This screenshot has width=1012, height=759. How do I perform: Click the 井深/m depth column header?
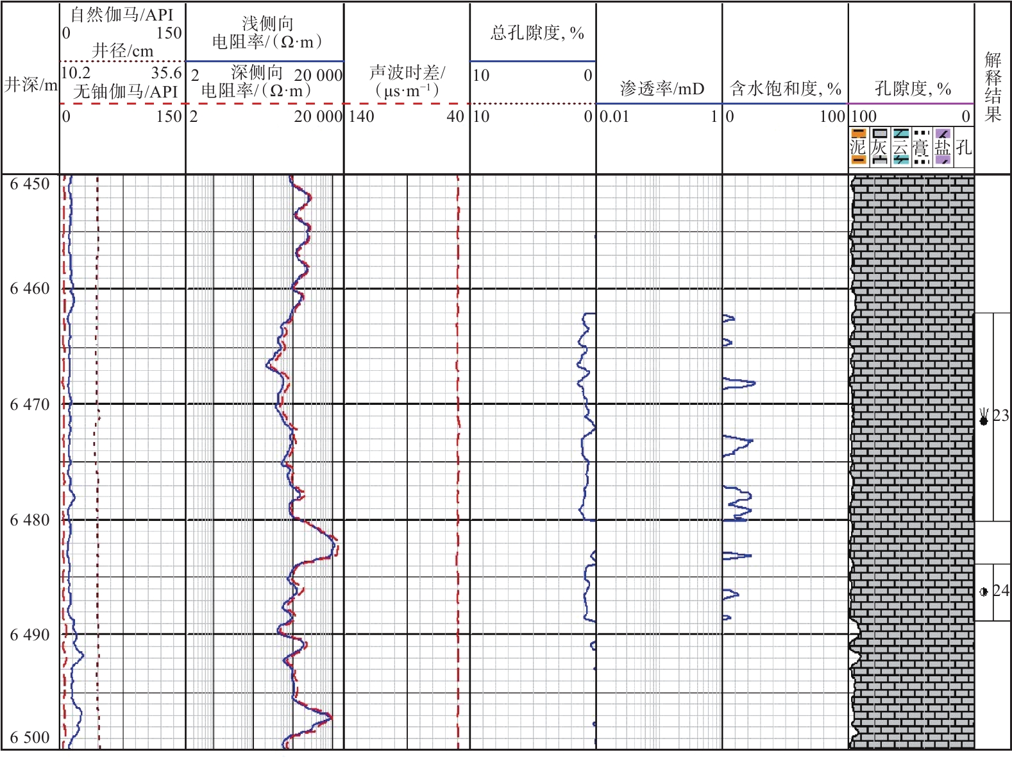tap(30, 85)
